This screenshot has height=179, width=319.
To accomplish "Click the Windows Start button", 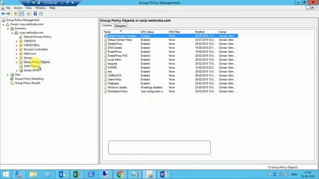I will [x=5, y=175].
